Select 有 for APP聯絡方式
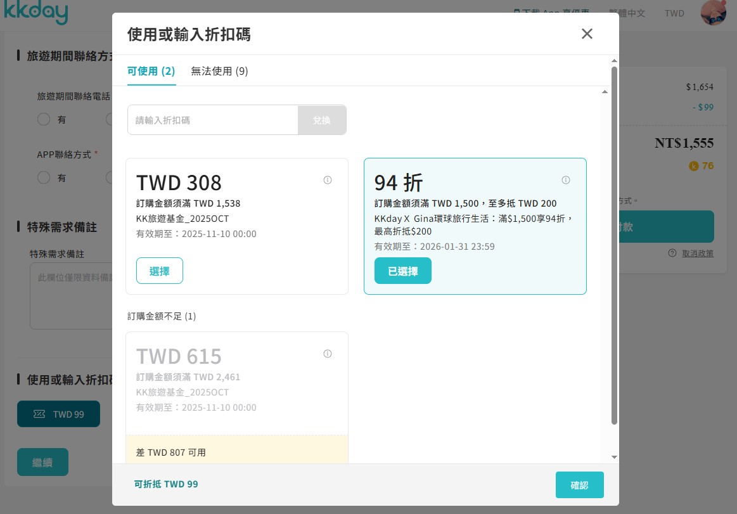 point(43,177)
